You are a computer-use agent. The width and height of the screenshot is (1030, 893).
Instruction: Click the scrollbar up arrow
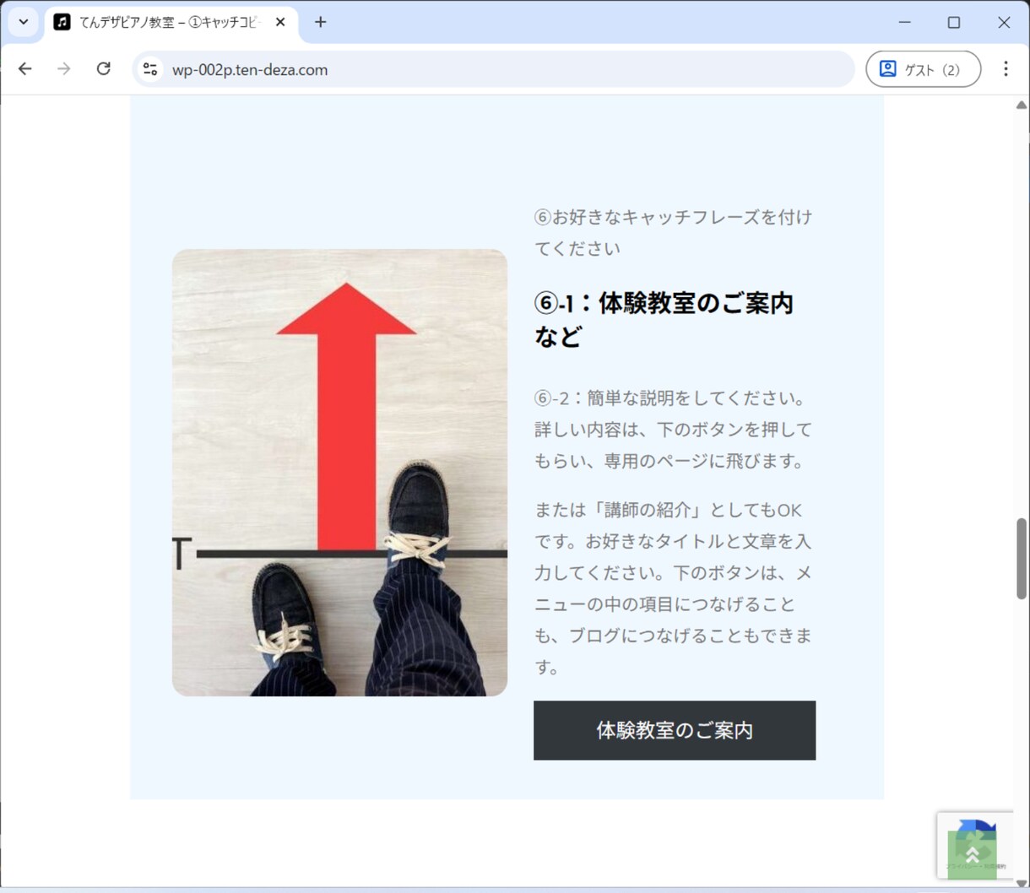click(x=1021, y=106)
